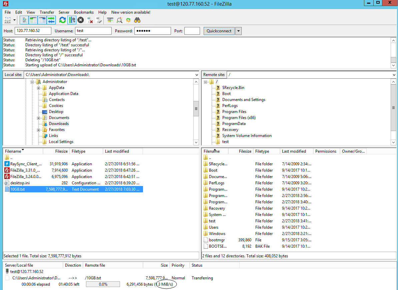398x290 pixels.
Task: Select the remote Users folder icon
Action: click(x=206, y=227)
